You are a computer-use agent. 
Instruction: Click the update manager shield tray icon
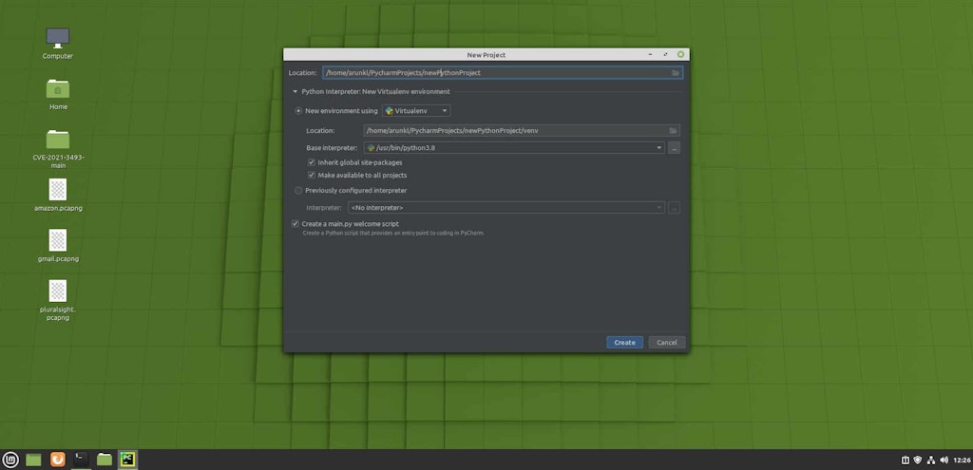918,461
